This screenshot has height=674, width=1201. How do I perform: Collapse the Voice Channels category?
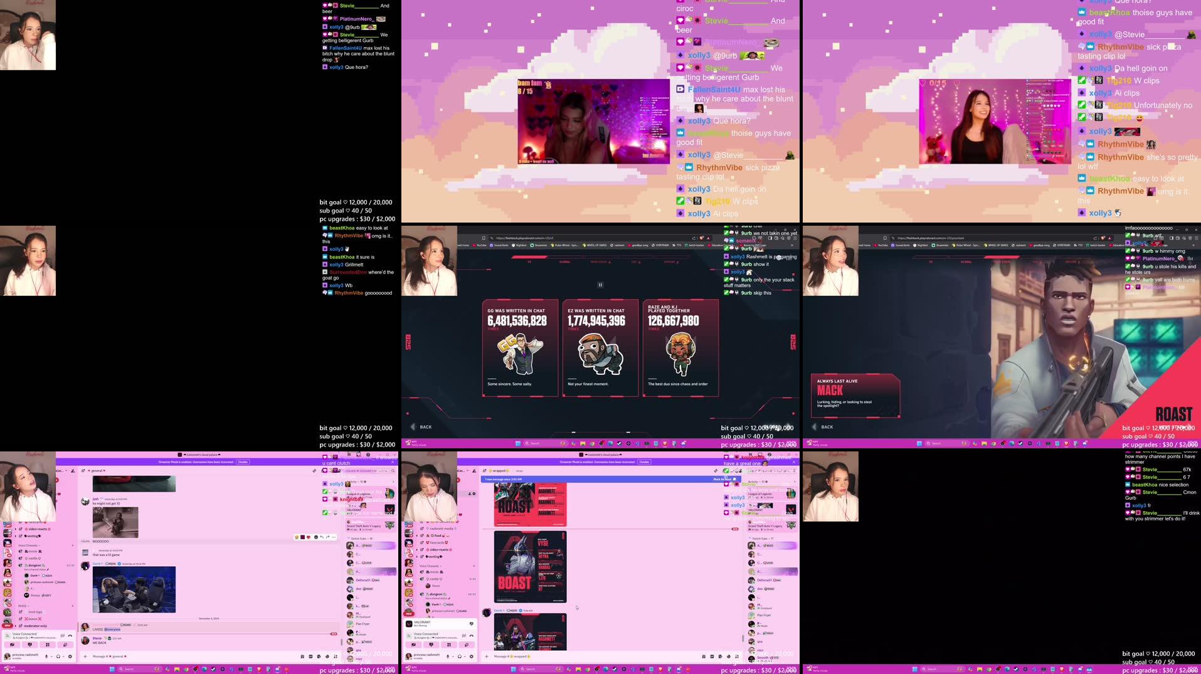pos(28,545)
